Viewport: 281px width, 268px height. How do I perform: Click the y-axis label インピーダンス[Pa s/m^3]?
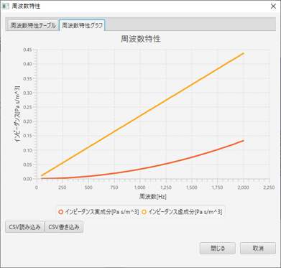click(17, 114)
